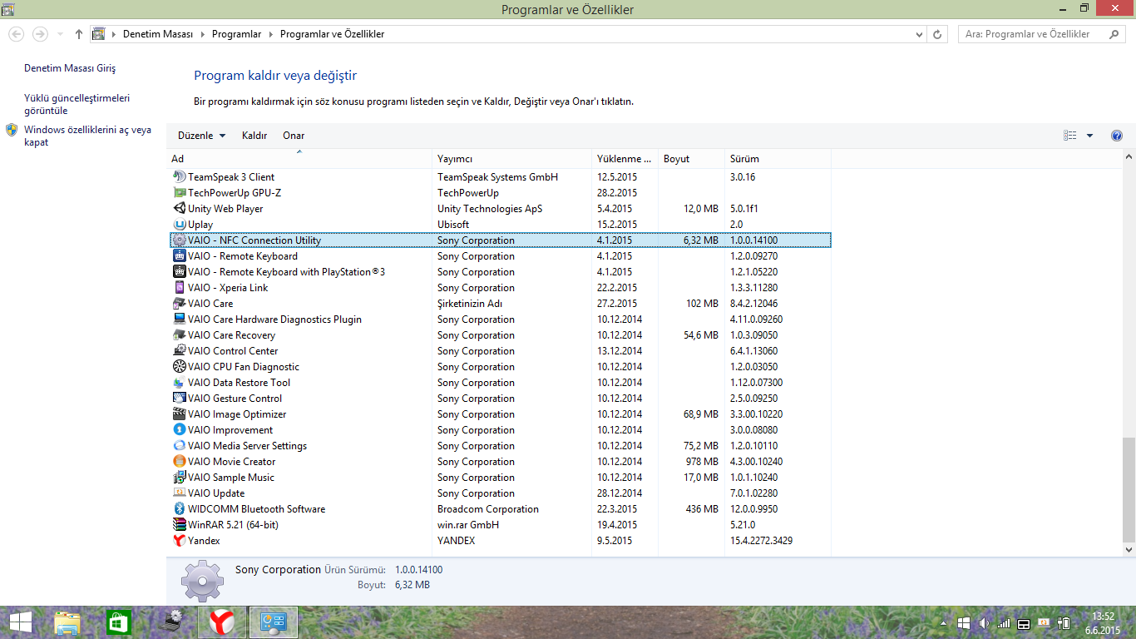Click the Uplay program icon
The width and height of the screenshot is (1136, 639).
[179, 225]
